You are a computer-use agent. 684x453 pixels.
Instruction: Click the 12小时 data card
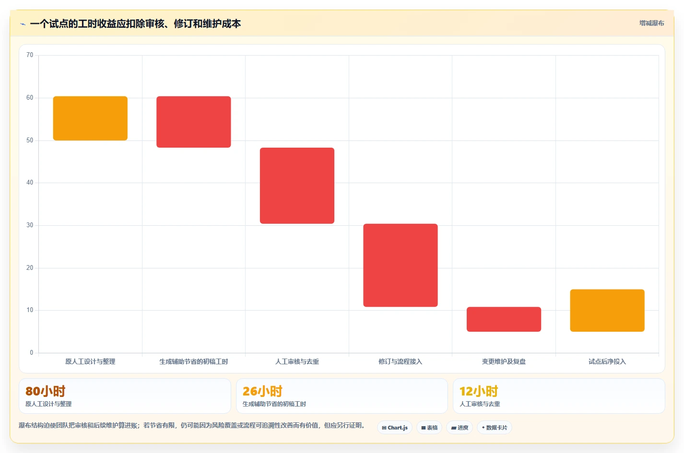pyautogui.click(x=559, y=396)
